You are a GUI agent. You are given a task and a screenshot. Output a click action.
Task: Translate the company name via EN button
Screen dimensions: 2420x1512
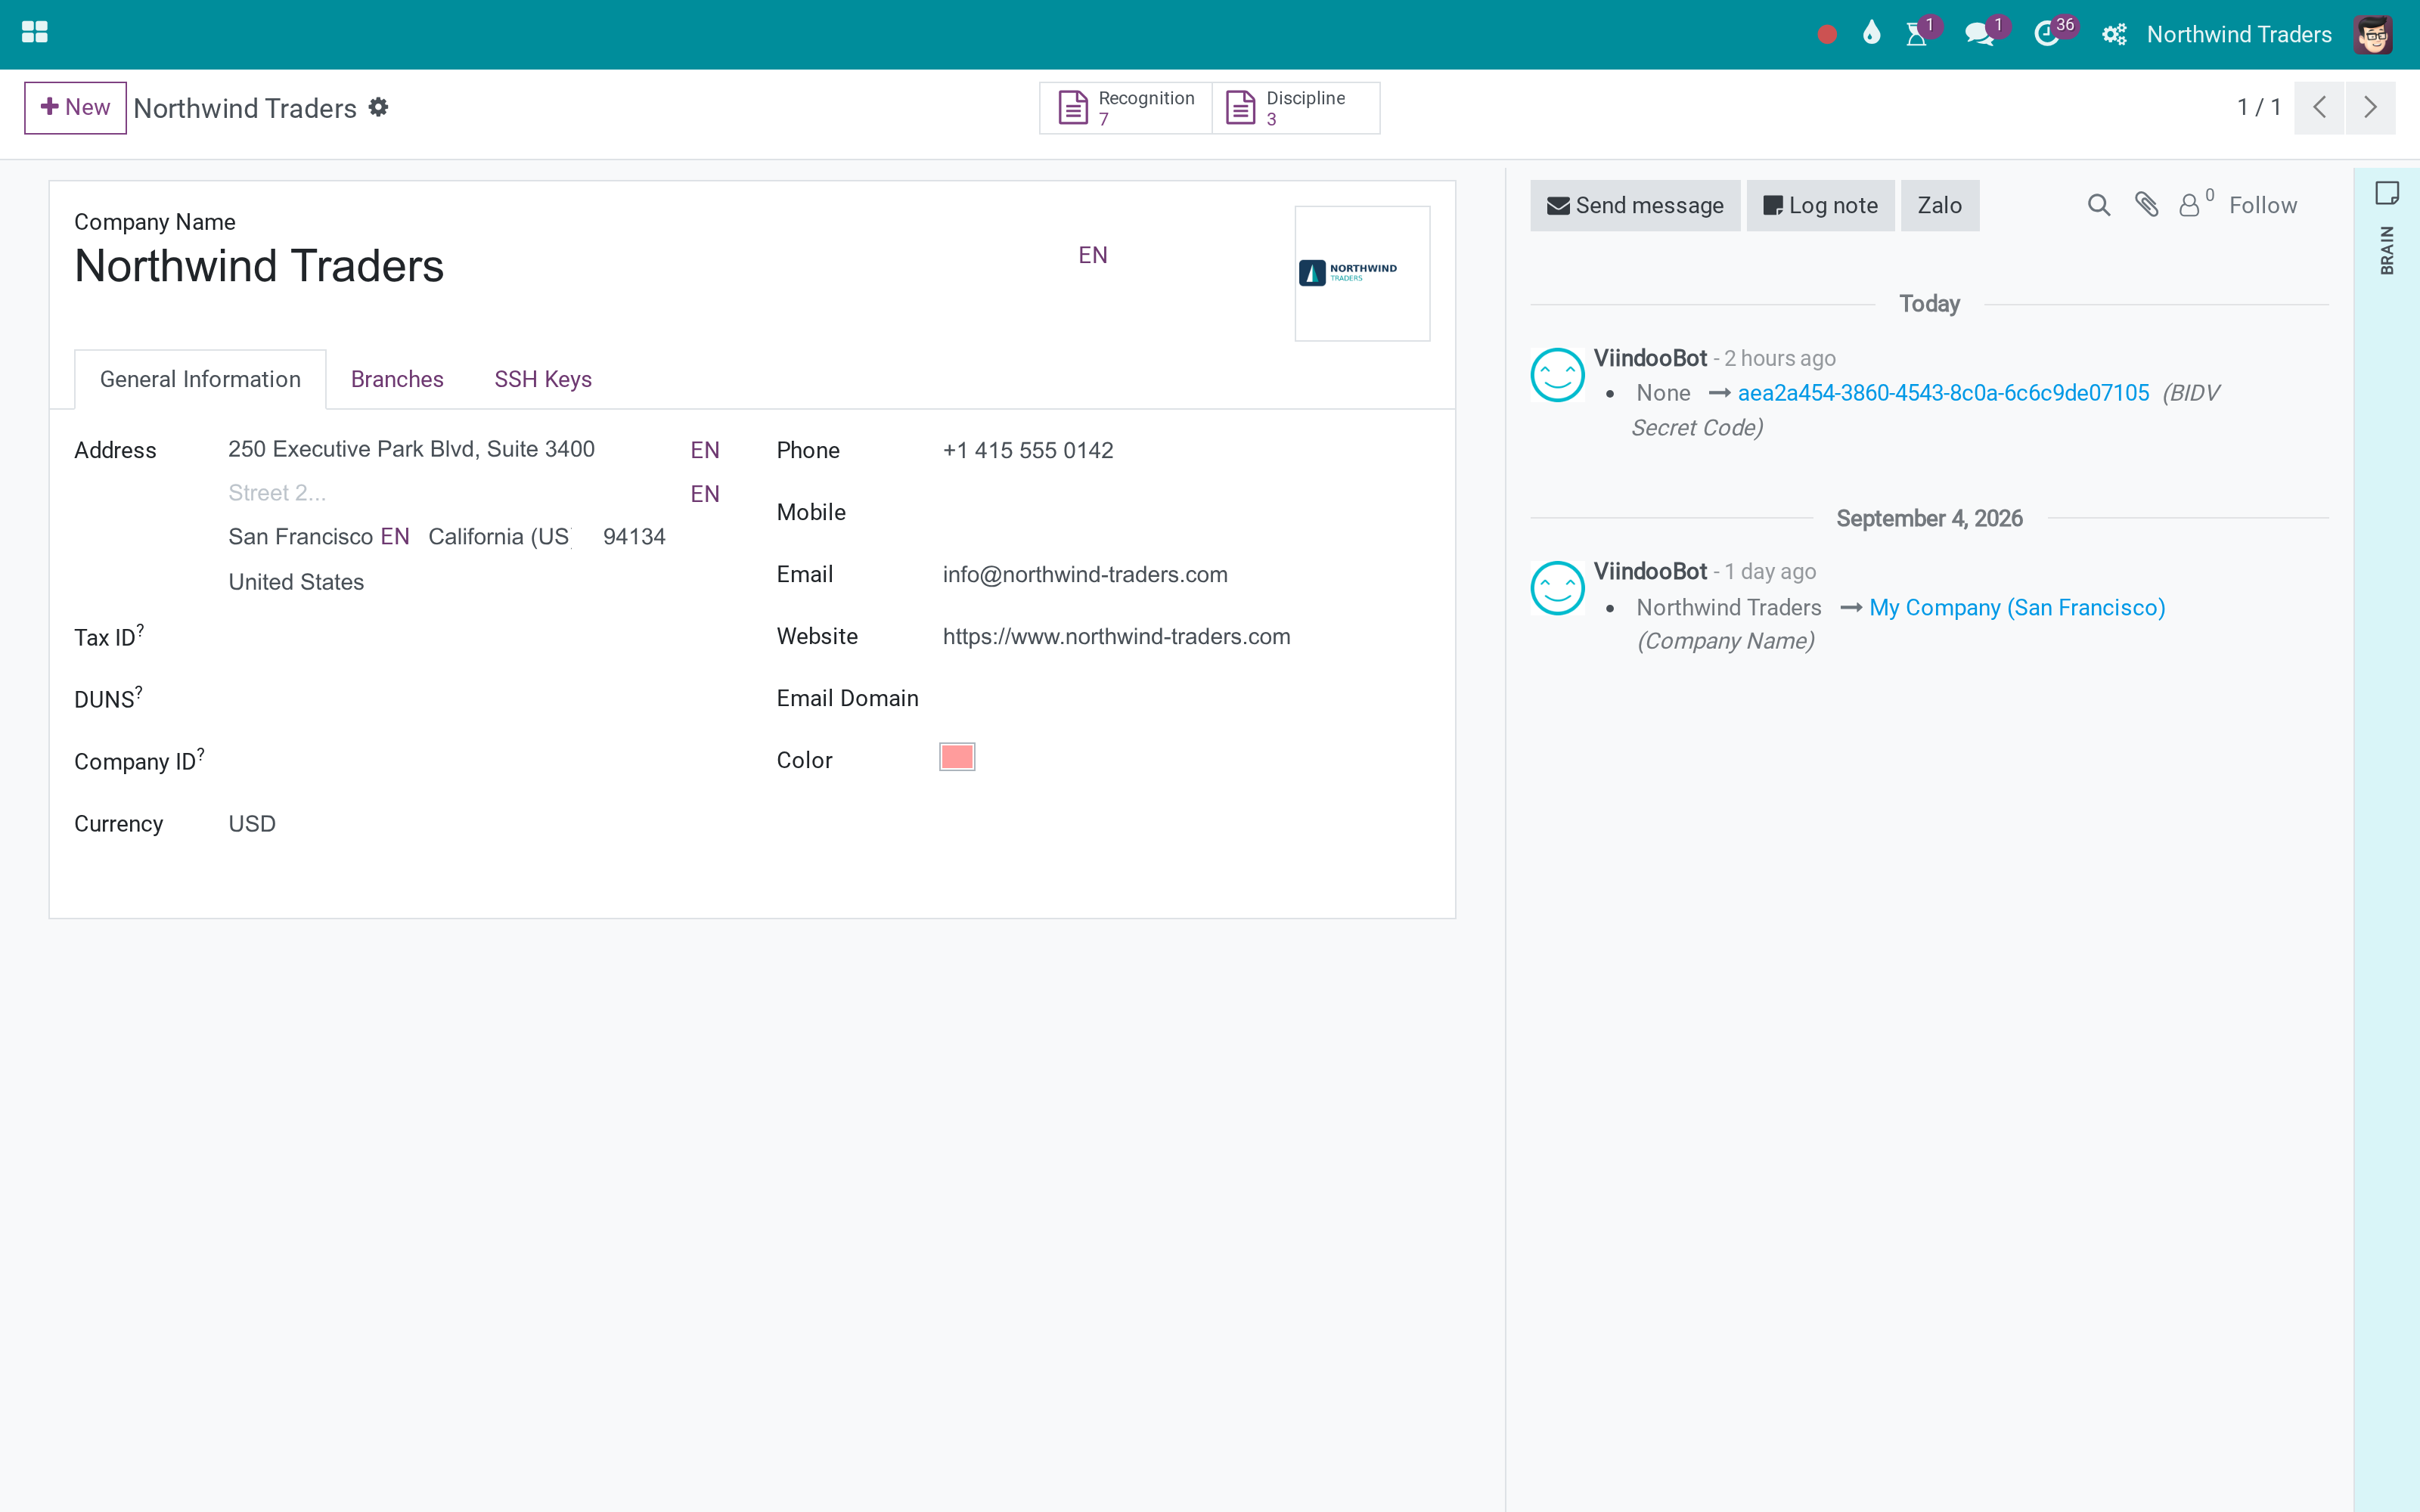point(1092,255)
